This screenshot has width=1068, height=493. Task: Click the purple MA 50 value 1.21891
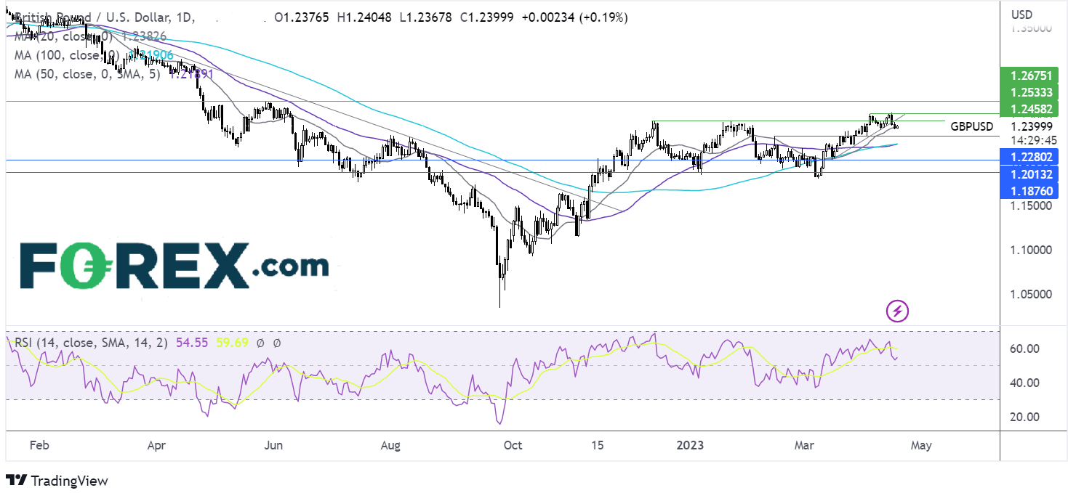191,75
